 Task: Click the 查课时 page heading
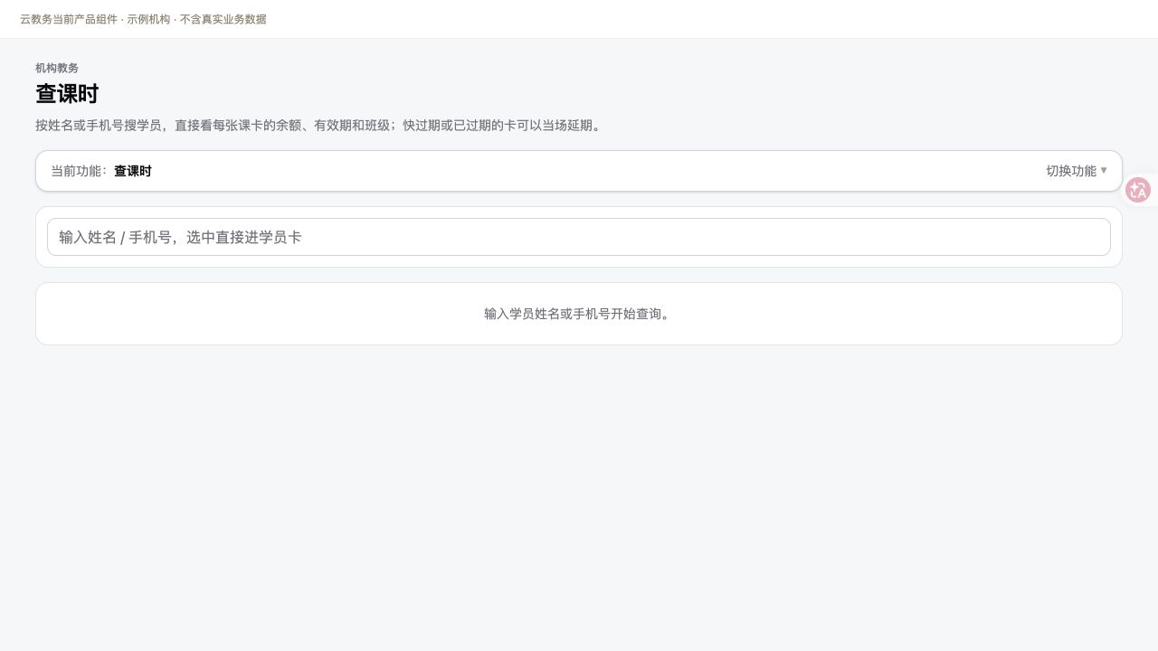click(67, 94)
